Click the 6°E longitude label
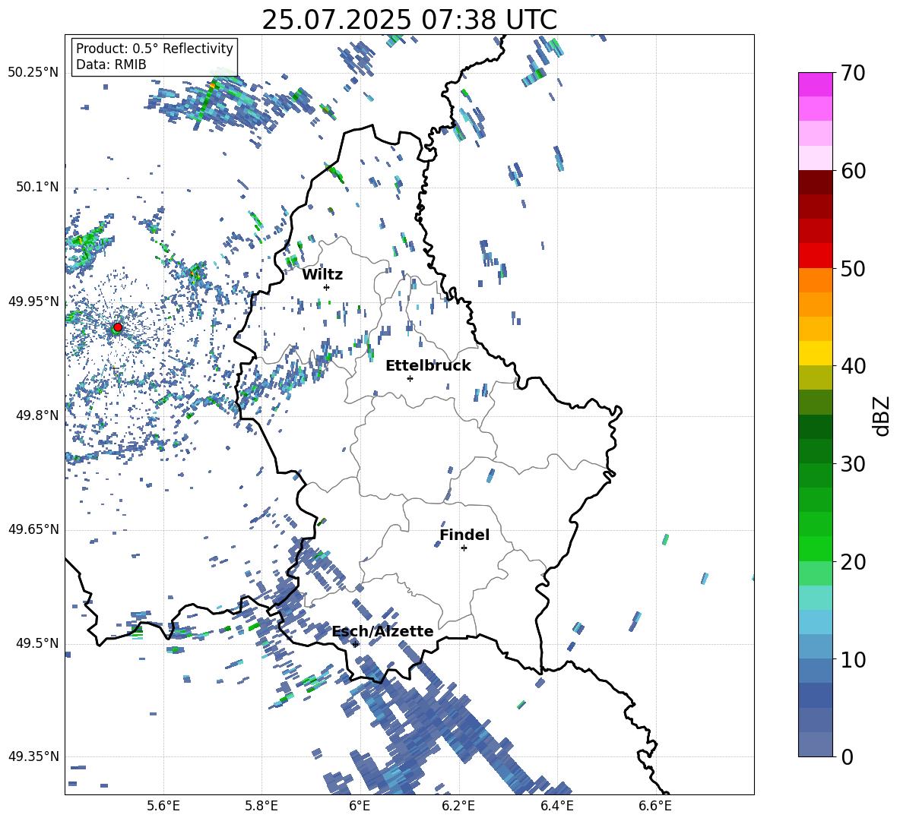This screenshot has width=900, height=821. 360,806
